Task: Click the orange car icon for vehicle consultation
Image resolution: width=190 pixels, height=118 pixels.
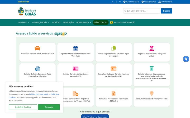Action: point(37,49)
